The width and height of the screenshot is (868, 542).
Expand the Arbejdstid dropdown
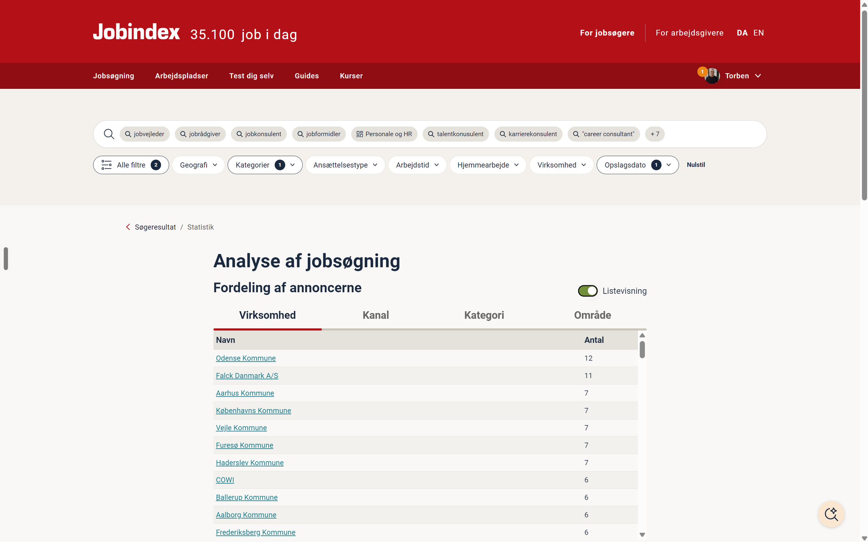click(417, 165)
